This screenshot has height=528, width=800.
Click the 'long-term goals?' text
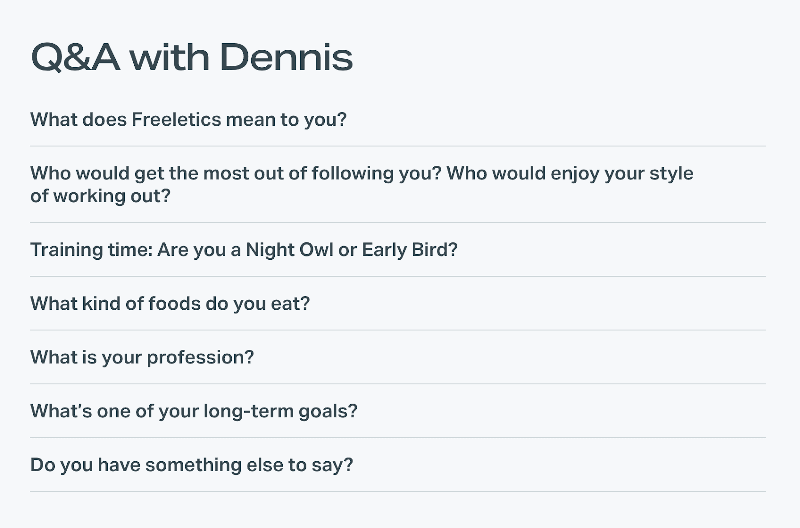click(280, 411)
